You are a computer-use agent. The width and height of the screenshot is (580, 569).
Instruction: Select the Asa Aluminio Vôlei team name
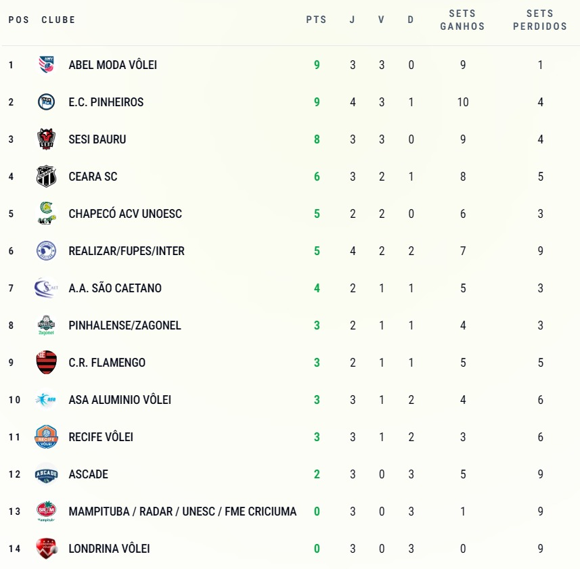120,400
